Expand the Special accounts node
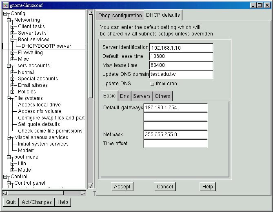The width and height of the screenshot is (273, 212). coord(12,79)
